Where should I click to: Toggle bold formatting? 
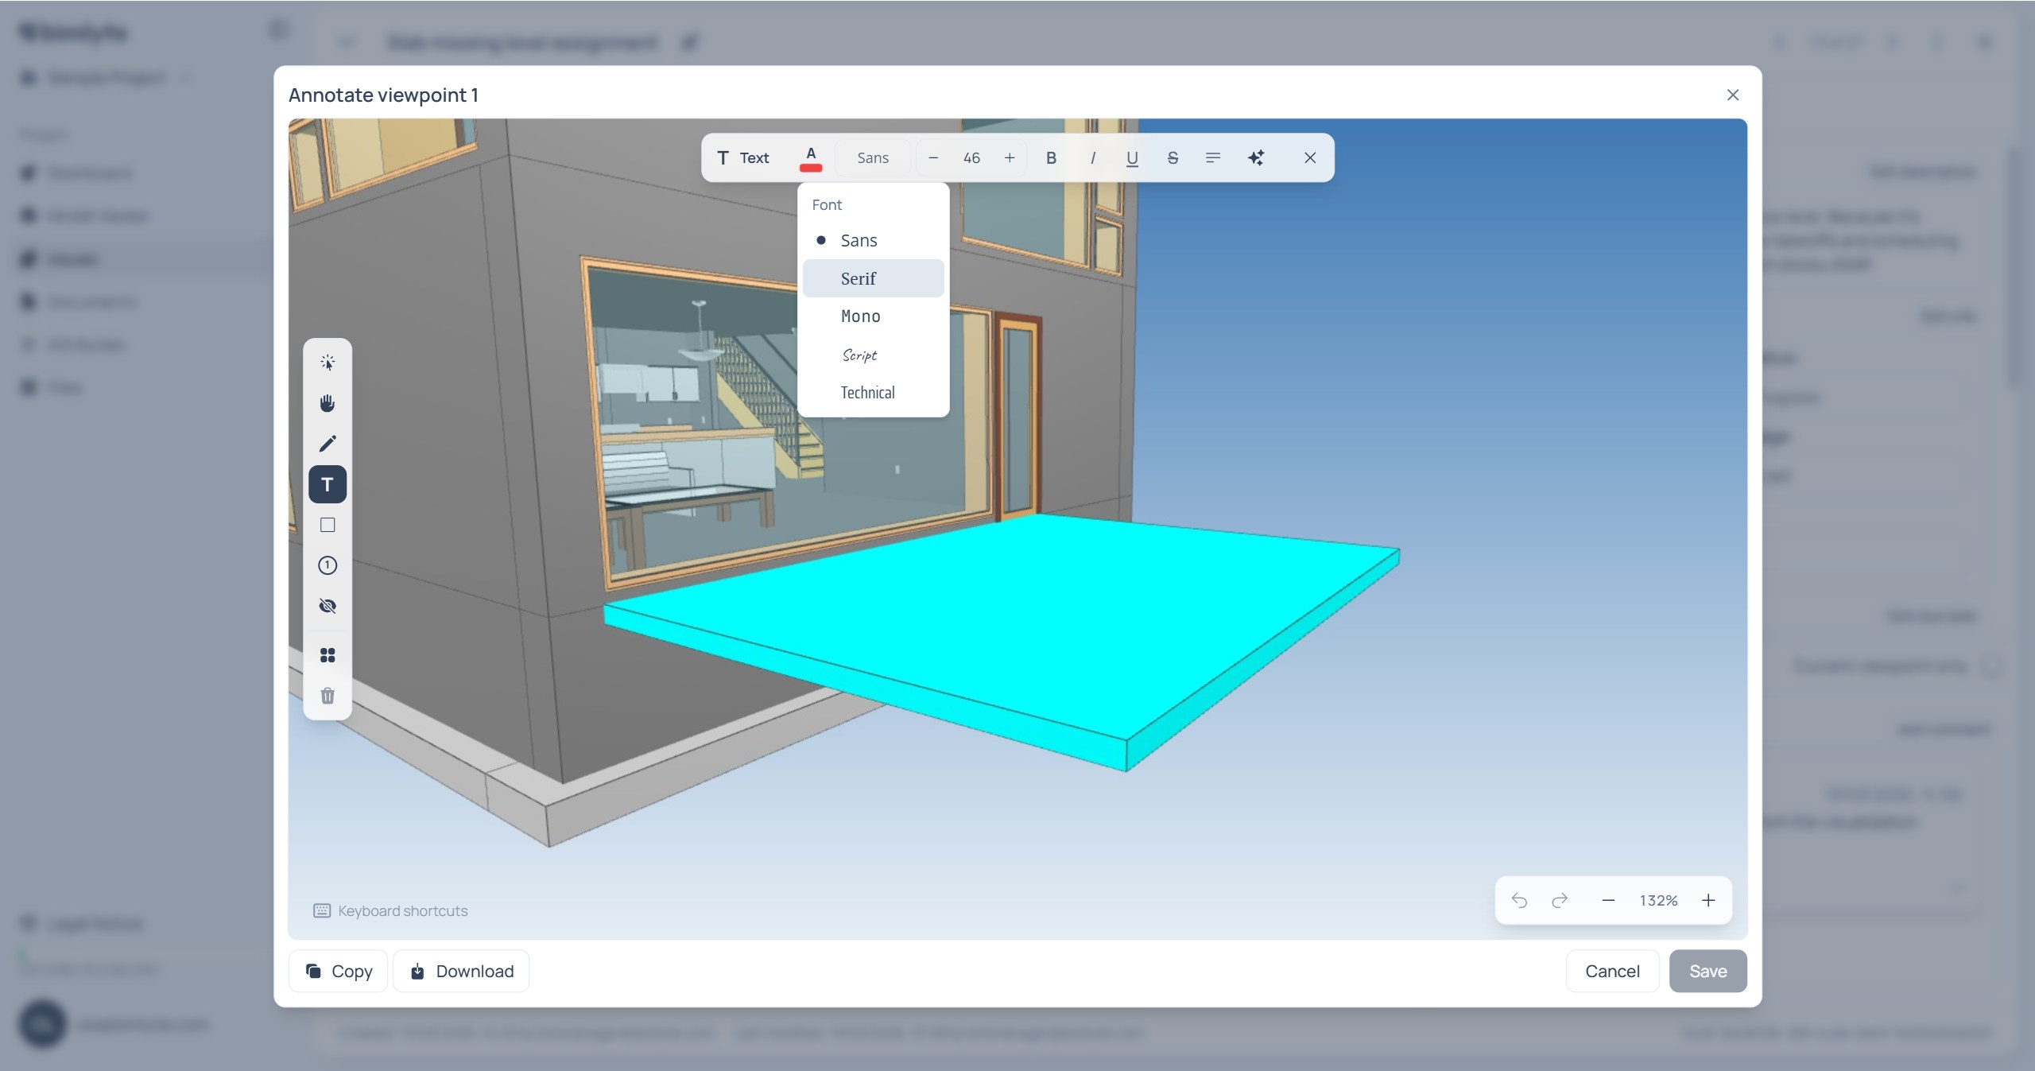coord(1051,157)
